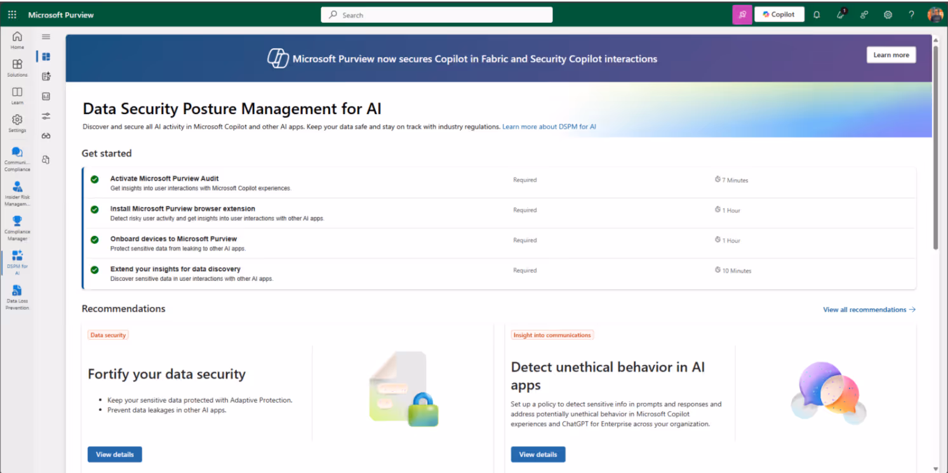Image resolution: width=948 pixels, height=473 pixels.
Task: Click green check beside Extend your insights
Action: tap(95, 269)
